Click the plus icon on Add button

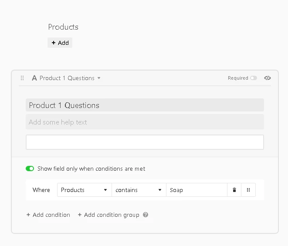(54, 43)
